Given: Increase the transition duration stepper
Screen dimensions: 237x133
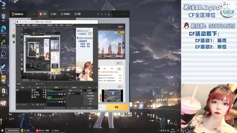Looking at the screenshot, I should (x=81, y=93).
